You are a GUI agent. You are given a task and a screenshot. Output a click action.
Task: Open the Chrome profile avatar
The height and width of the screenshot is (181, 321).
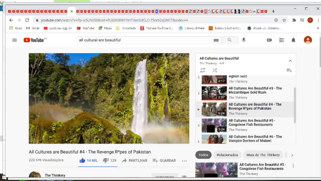tap(310, 20)
